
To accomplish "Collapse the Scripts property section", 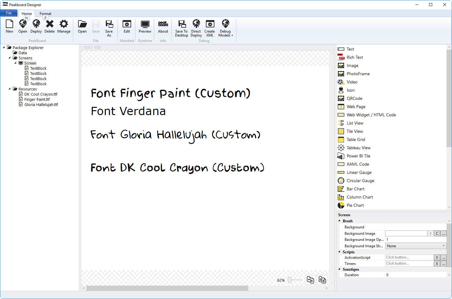I will click(x=339, y=252).
